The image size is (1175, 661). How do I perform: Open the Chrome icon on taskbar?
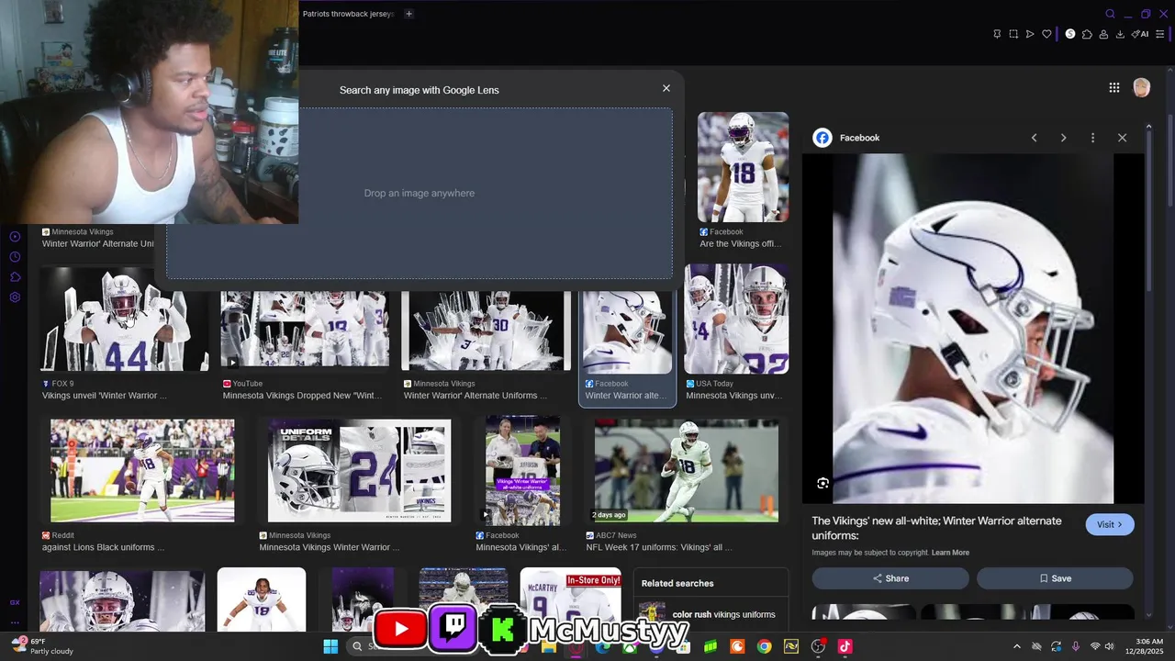point(764,646)
